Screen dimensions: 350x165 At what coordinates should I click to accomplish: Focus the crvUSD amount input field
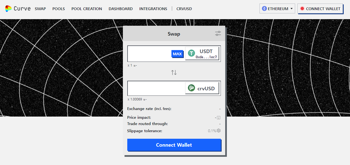click(156, 88)
